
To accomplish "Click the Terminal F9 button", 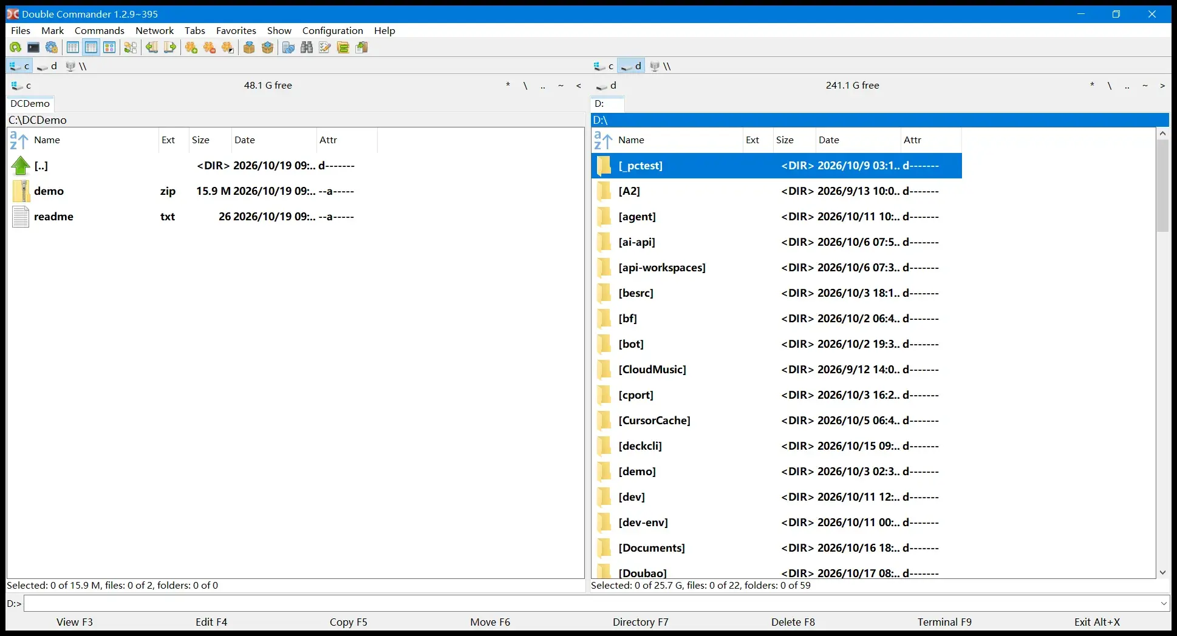I will click(944, 622).
